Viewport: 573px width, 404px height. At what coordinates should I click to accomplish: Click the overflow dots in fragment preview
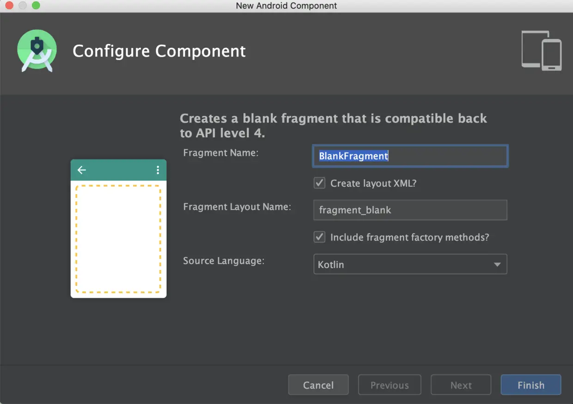158,170
